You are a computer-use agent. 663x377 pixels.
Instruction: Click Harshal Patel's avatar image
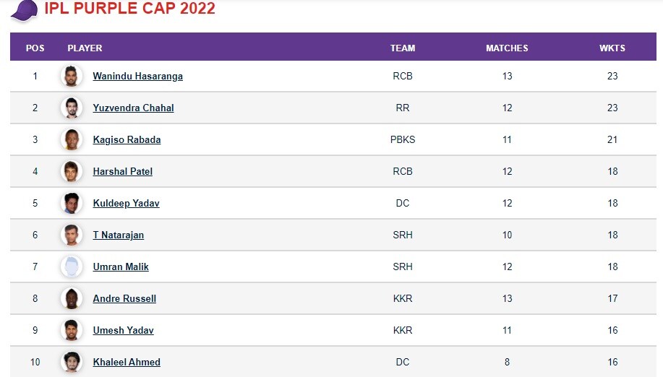click(x=72, y=171)
